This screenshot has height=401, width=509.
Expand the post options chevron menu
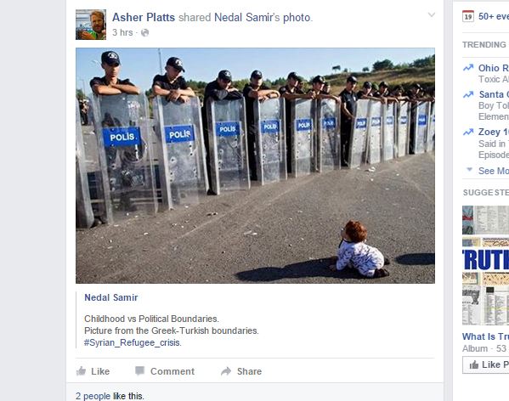[x=431, y=14]
